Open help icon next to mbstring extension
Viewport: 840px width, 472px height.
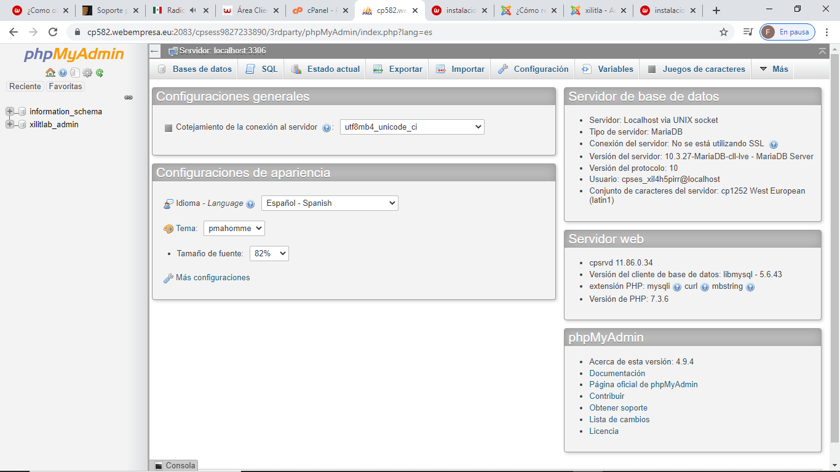tap(750, 287)
